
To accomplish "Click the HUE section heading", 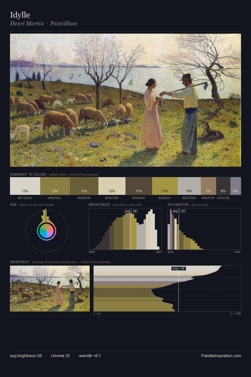I will point(13,205).
